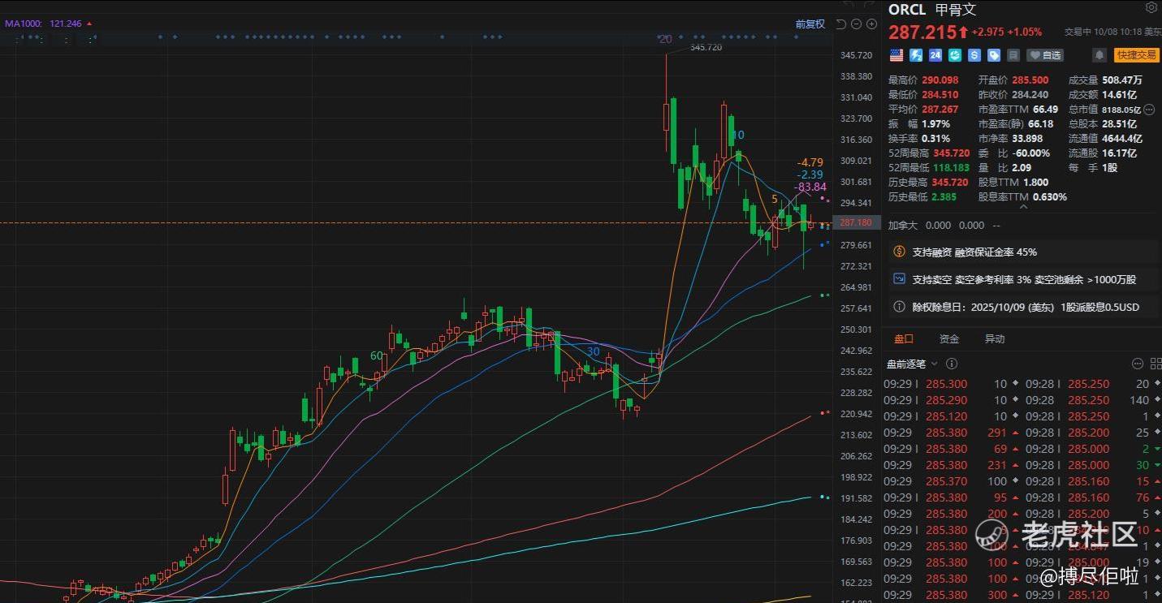Click the 09:29 trade row with volume 291

pyautogui.click(x=952, y=433)
